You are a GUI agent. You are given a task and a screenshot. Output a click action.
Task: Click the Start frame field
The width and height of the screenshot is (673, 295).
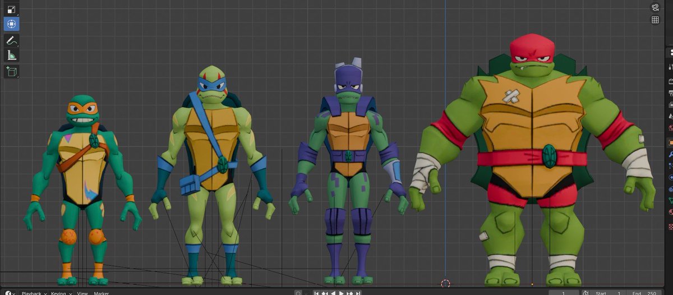(608, 293)
